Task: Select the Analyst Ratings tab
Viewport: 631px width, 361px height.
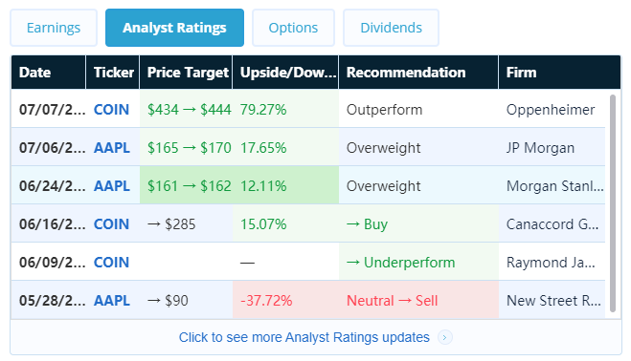Action: pos(174,28)
